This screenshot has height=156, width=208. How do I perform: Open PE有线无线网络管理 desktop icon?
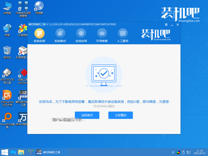click(x=23, y=9)
